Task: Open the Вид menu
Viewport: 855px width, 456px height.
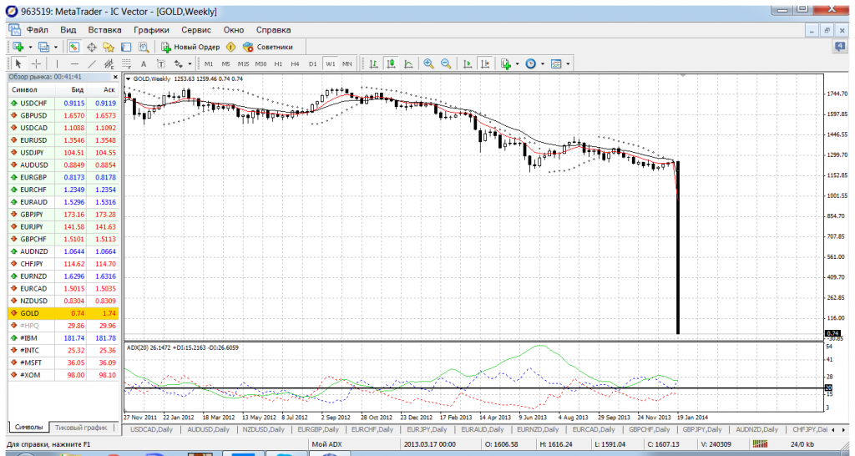Action: click(x=68, y=30)
